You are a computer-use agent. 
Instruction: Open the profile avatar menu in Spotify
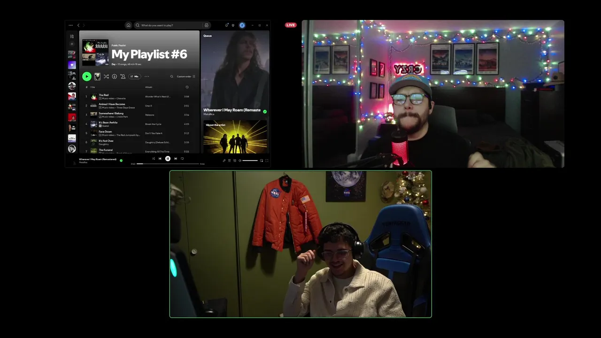click(242, 25)
